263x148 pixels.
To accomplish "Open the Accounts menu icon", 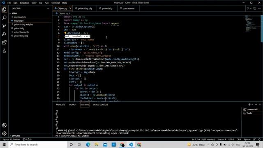I will pyautogui.click(x=5, y=125).
